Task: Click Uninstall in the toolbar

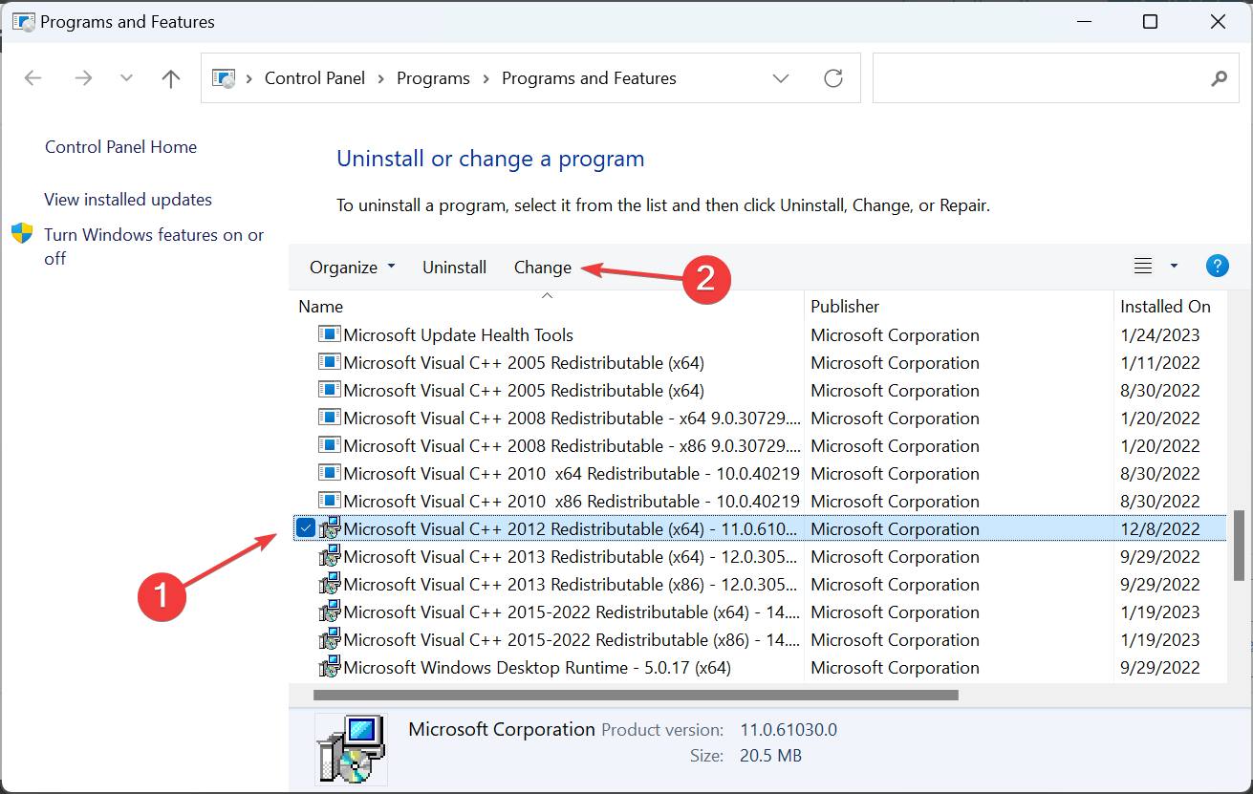Action: 455,268
